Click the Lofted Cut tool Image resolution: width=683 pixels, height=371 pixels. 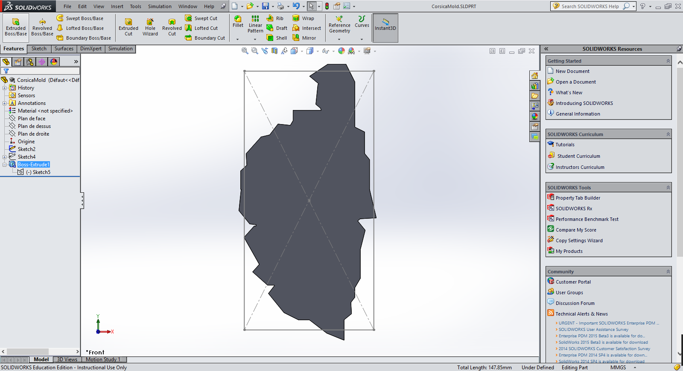(201, 28)
